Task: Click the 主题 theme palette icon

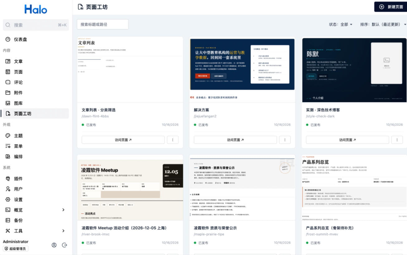Action: tap(8, 136)
